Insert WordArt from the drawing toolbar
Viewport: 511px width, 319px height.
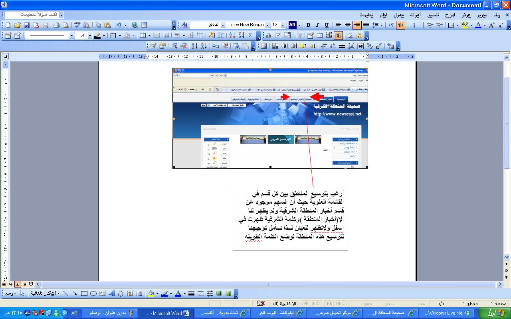click(111, 293)
